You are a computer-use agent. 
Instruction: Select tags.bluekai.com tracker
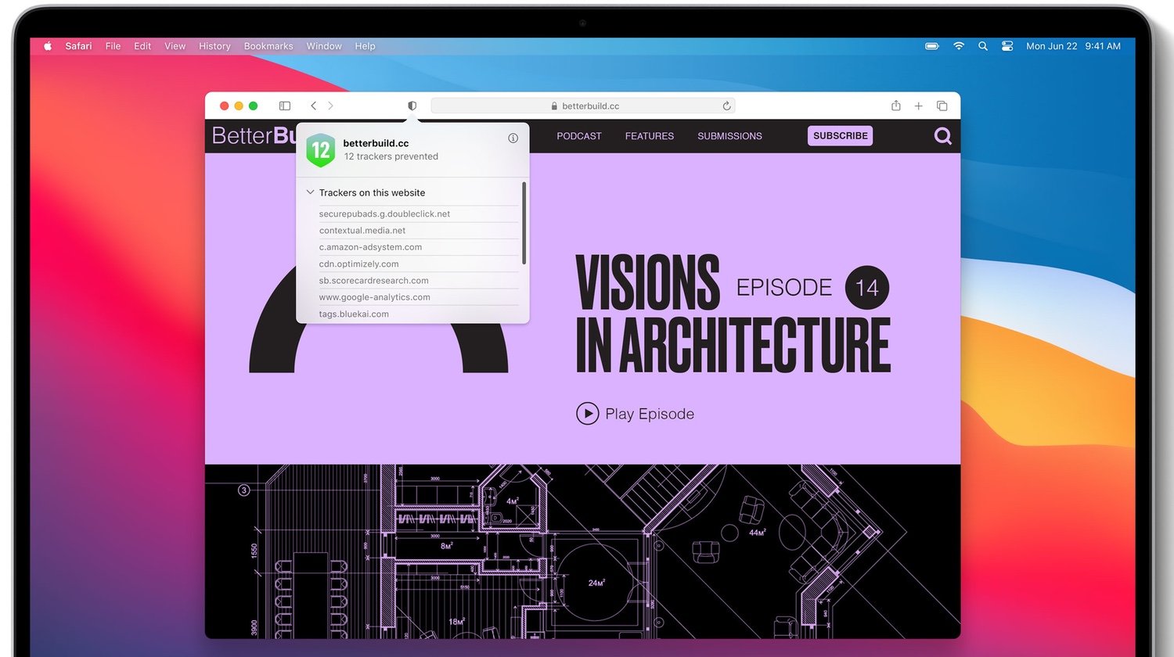point(354,314)
